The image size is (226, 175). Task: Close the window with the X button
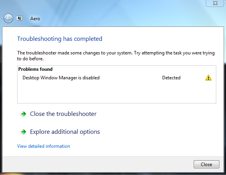pos(215,3)
